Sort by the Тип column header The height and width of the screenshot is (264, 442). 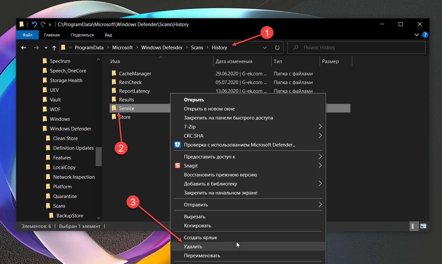click(295, 61)
